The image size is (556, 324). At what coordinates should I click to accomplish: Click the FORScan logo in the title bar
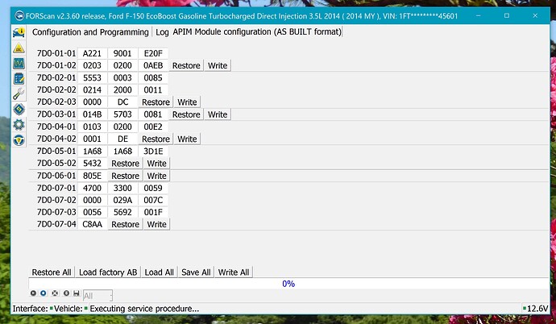click(x=19, y=16)
